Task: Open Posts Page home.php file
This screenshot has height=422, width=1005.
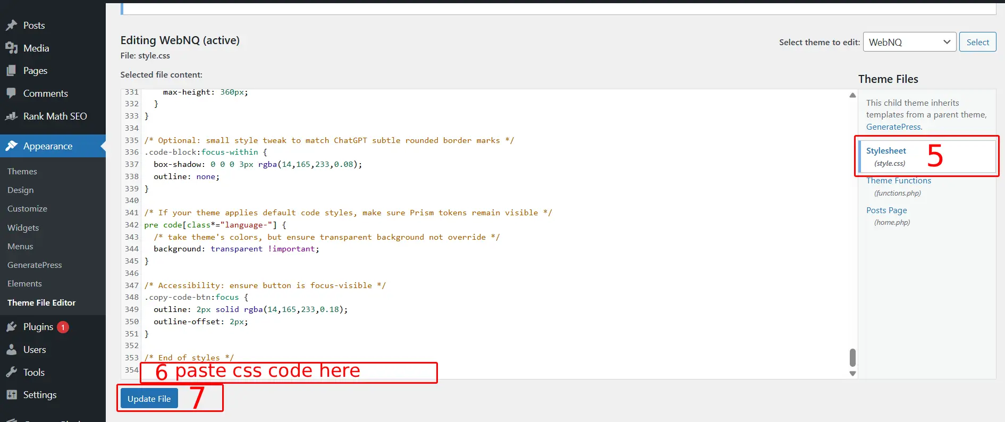Action: tap(888, 216)
